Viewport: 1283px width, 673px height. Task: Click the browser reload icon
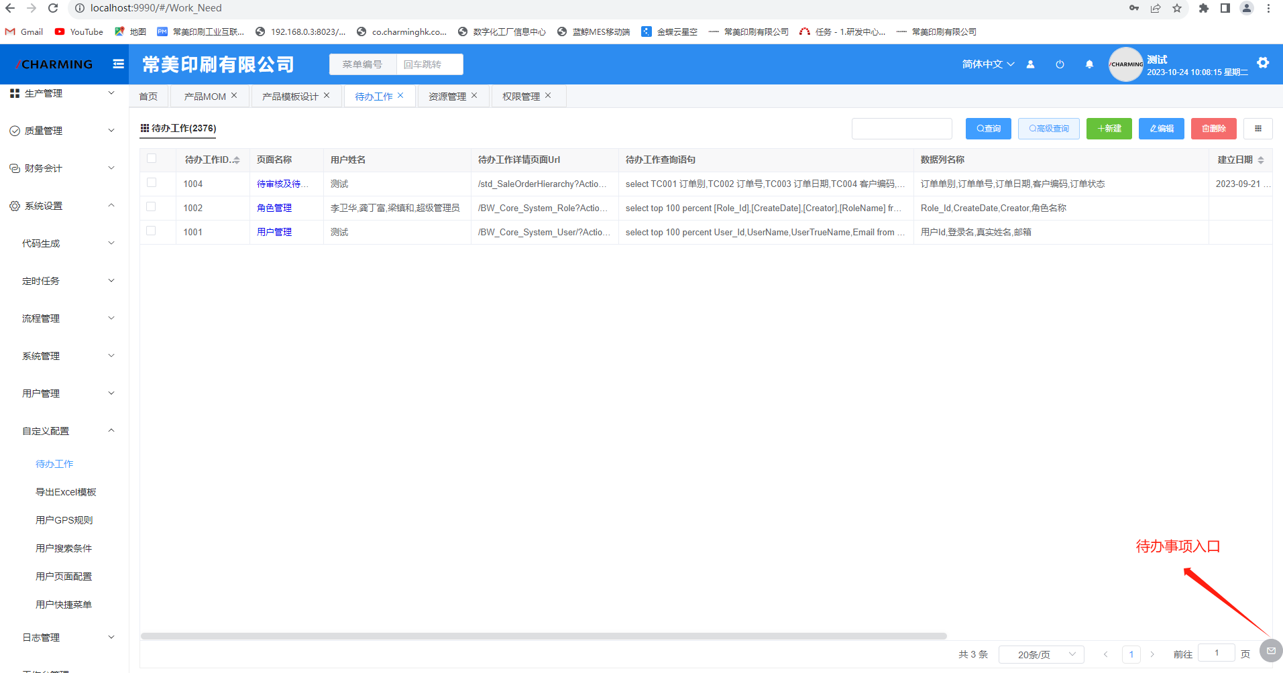click(x=53, y=8)
